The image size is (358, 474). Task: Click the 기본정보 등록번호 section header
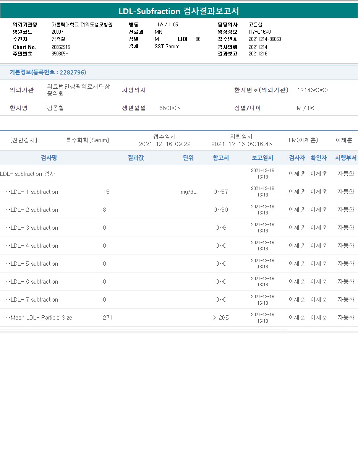(48, 72)
